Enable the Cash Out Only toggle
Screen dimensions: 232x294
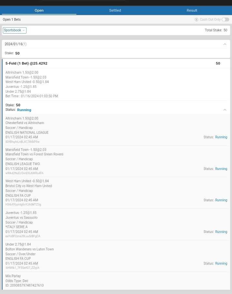(x=225, y=19)
